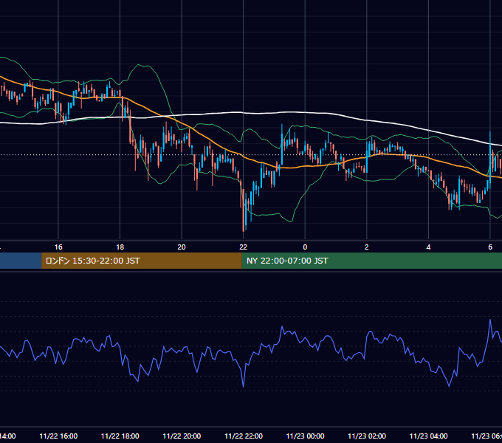Click the NY 22:00-07:00 JST session bar

(371, 261)
